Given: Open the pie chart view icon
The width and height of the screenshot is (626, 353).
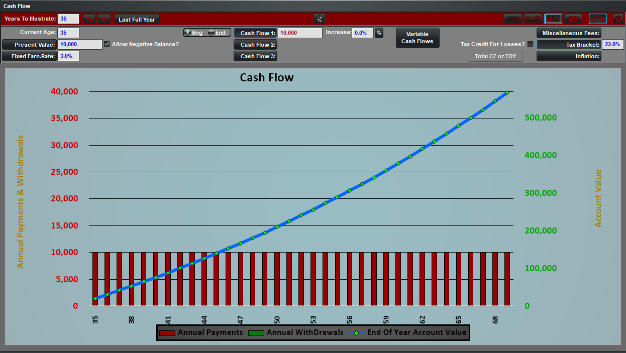Looking at the screenshot, I should tap(573, 19).
